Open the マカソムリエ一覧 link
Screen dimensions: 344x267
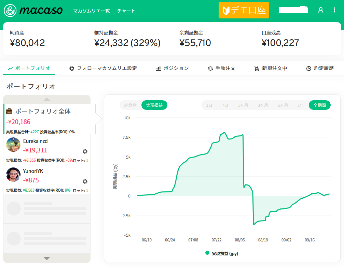(92, 11)
